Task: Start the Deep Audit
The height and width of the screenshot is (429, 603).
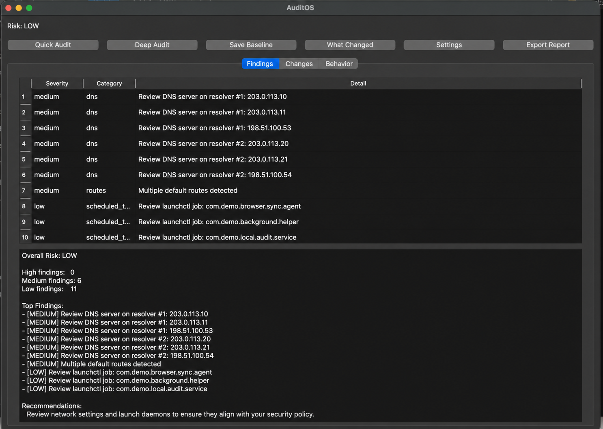Action: 152,45
